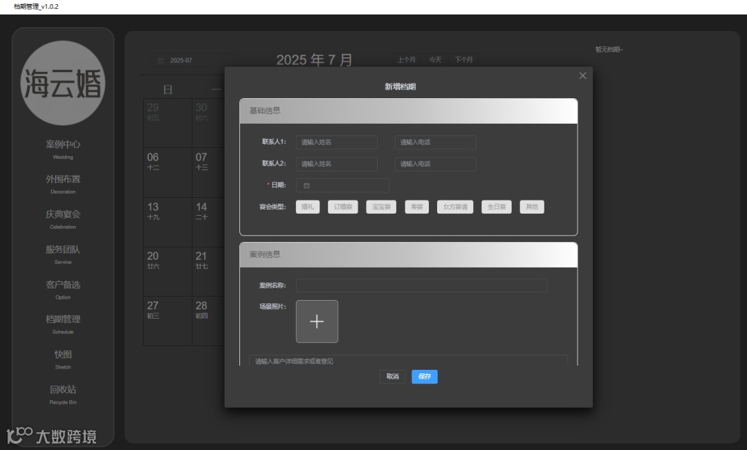Select 生日宴 as the banquet type
The image size is (747, 450).
click(x=497, y=207)
